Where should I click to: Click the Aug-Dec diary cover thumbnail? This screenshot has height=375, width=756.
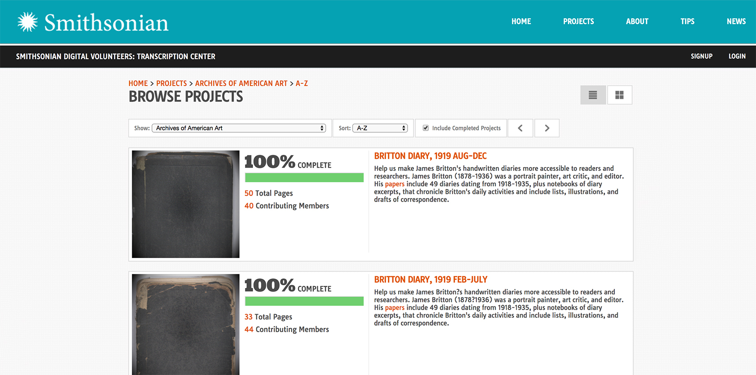pyautogui.click(x=186, y=204)
